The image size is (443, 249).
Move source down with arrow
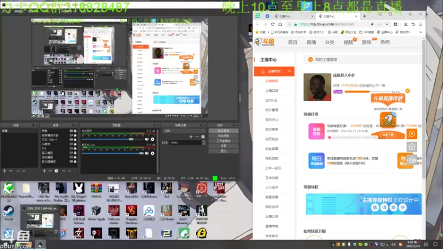pyautogui.click(x=70, y=171)
